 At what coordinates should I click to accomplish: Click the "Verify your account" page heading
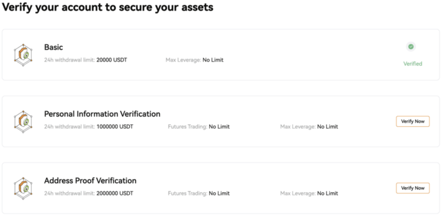pos(108,7)
